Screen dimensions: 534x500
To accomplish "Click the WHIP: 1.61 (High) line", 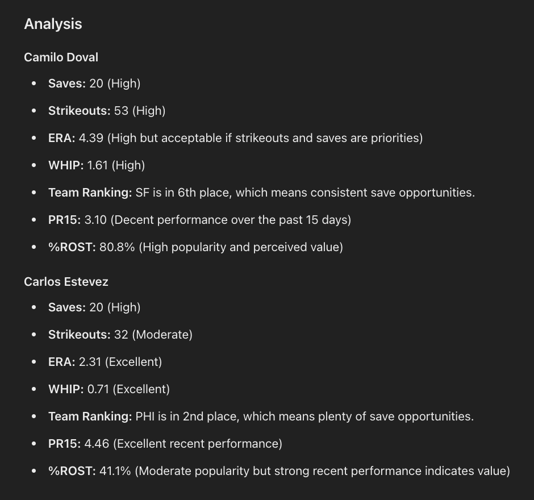I will pos(96,165).
